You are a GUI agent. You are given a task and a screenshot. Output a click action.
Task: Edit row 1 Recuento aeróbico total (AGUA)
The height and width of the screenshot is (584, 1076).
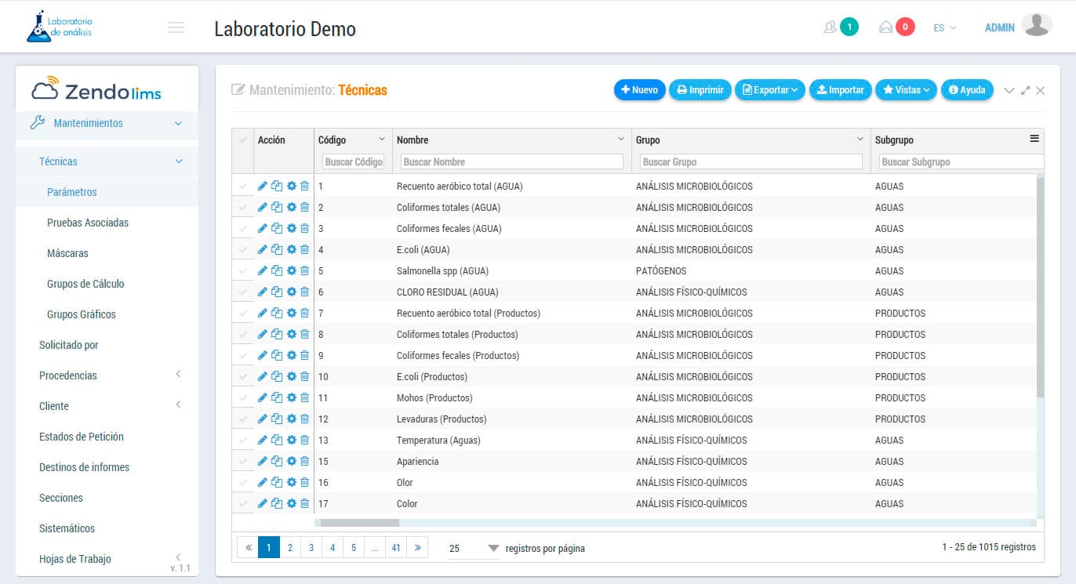(263, 187)
